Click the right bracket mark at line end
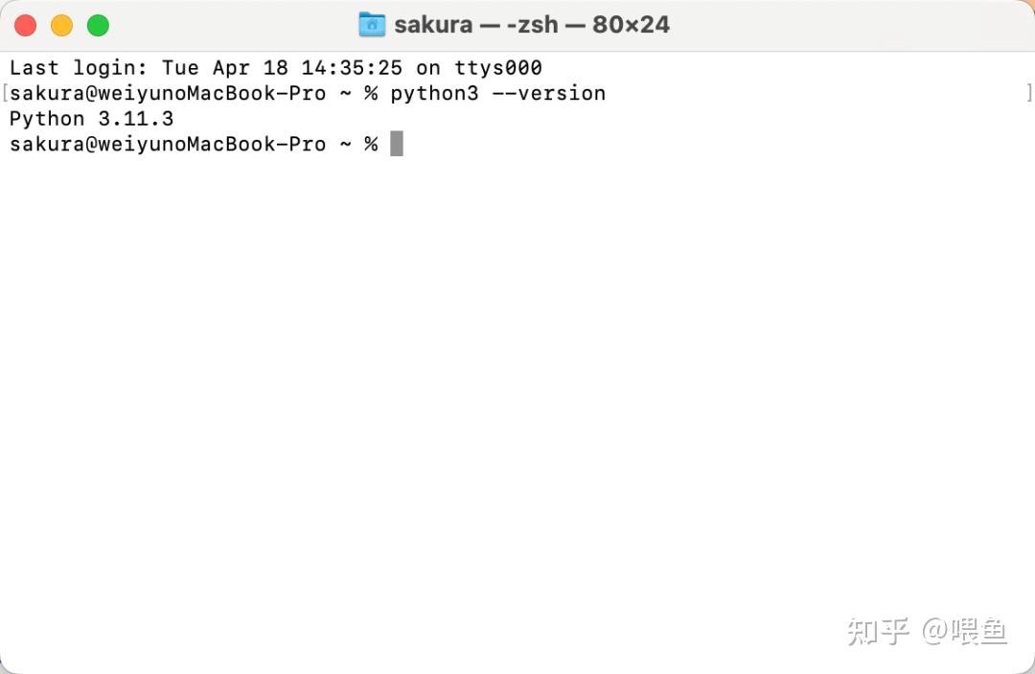The height and width of the screenshot is (674, 1035). (x=1029, y=93)
